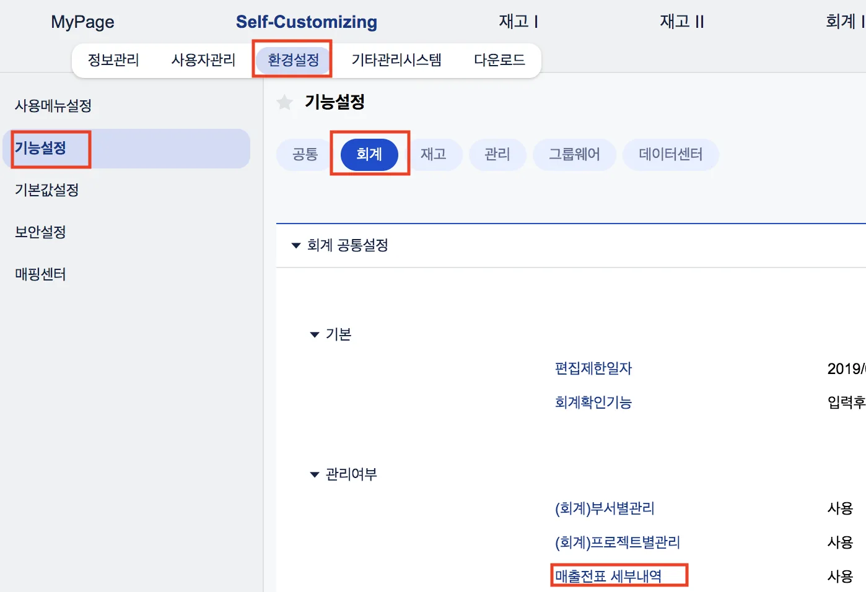Switch to the 환경설정 submenu tab
The width and height of the screenshot is (866, 592).
tap(293, 60)
